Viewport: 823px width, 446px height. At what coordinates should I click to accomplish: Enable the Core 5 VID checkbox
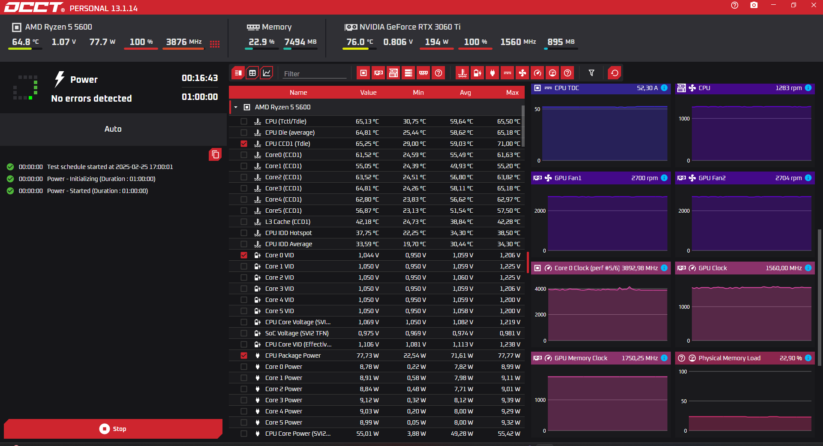[x=244, y=311]
